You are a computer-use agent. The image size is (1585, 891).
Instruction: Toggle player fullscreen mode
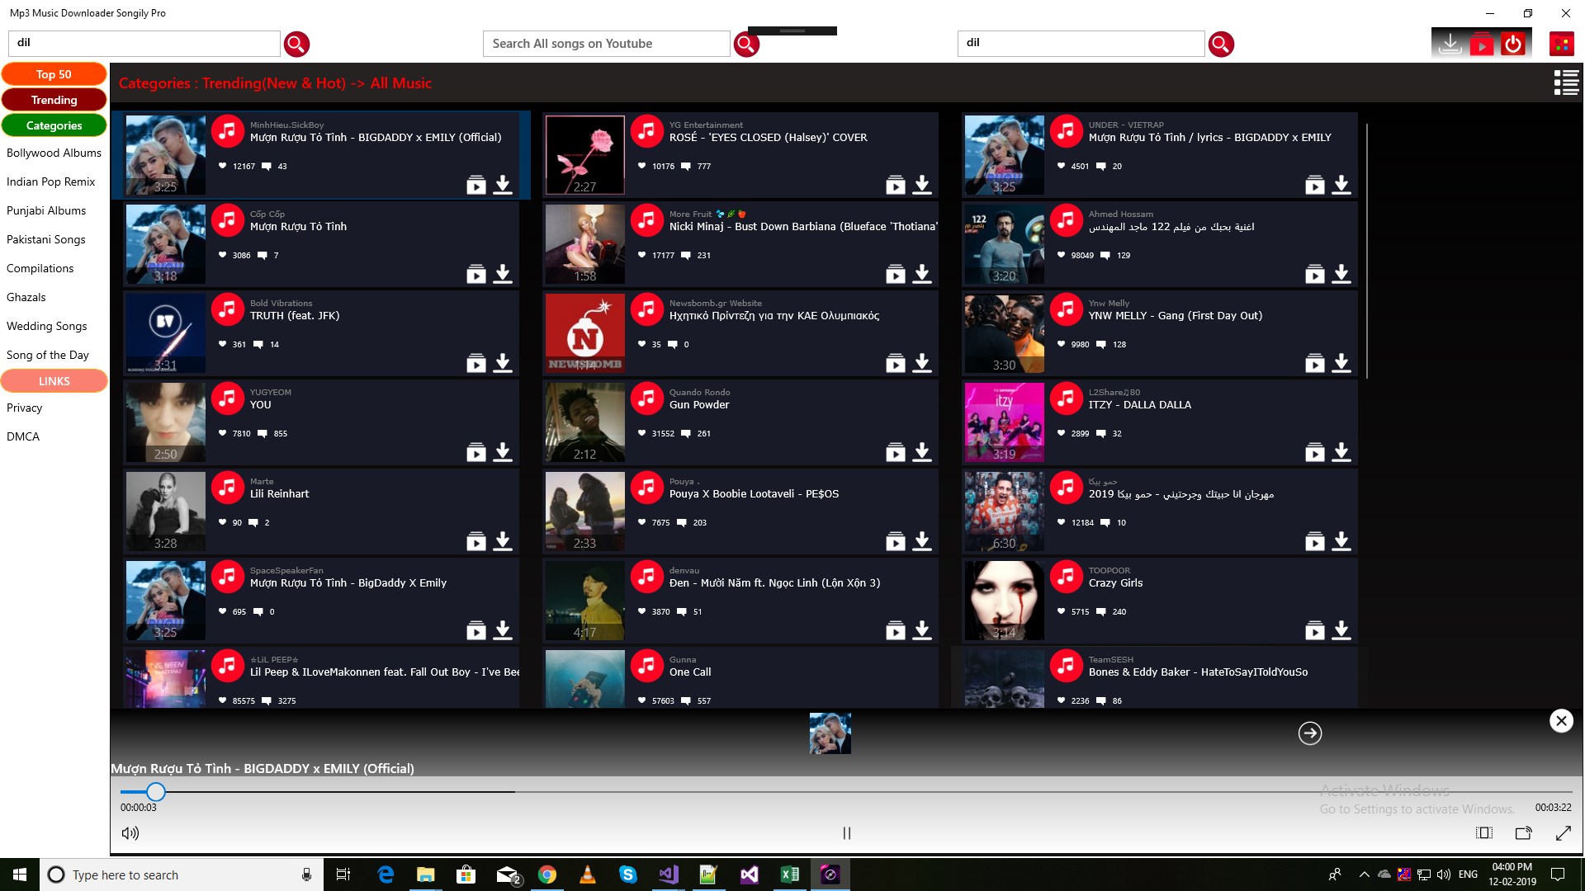pos(1563,833)
